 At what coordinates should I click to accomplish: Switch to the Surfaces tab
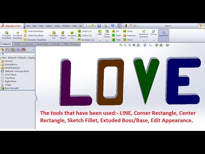[x=29, y=44]
